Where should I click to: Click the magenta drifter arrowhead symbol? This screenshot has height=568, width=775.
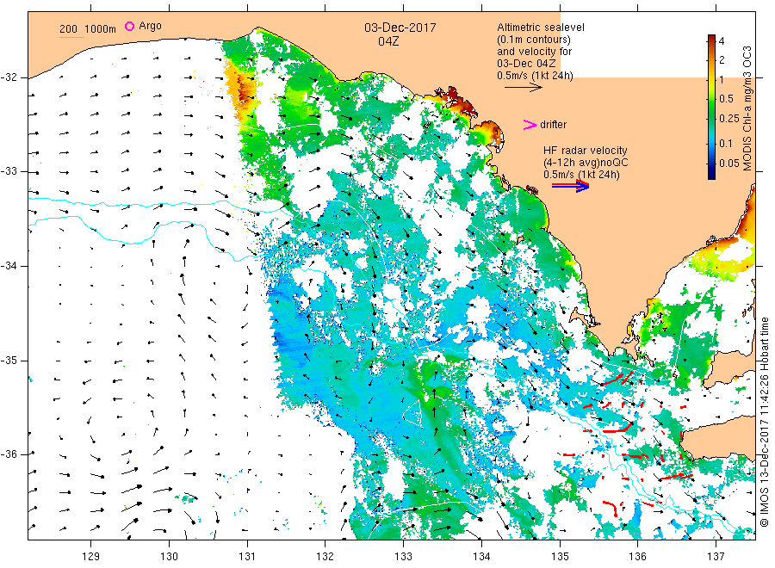pyautogui.click(x=530, y=125)
